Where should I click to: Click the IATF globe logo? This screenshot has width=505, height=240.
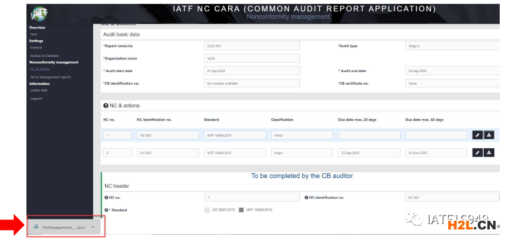(39, 13)
